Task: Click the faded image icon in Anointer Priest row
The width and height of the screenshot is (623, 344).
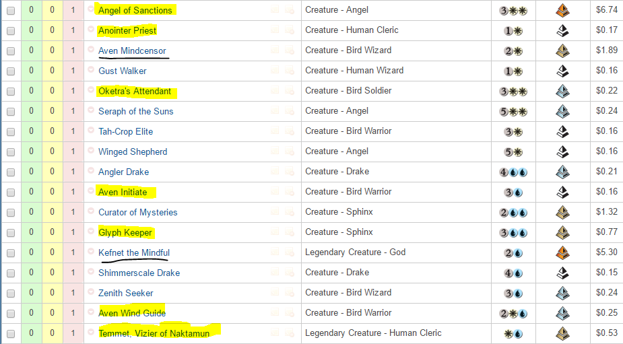Action: tap(275, 30)
